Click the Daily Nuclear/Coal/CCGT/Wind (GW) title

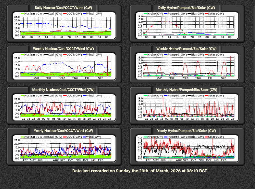click(63, 8)
